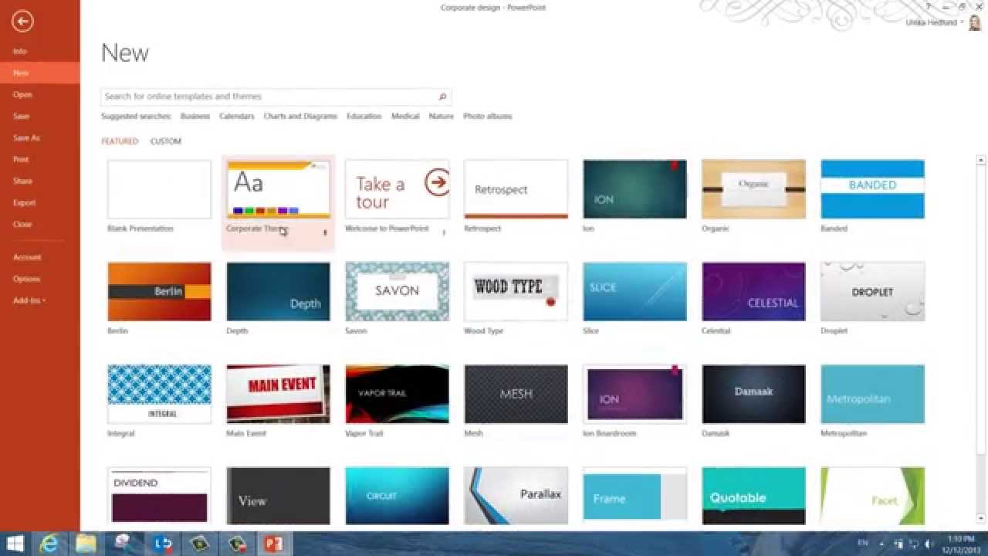Choose the Parallax theme thumbnail
The height and width of the screenshot is (556, 988).
(516, 496)
